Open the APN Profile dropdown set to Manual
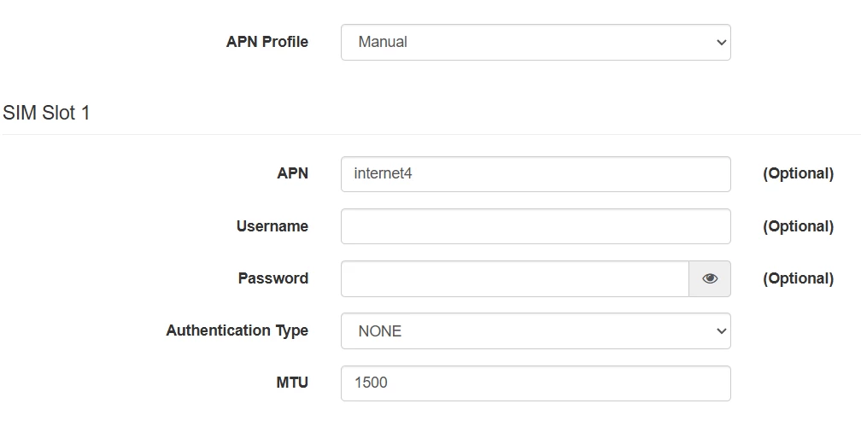 [x=535, y=42]
